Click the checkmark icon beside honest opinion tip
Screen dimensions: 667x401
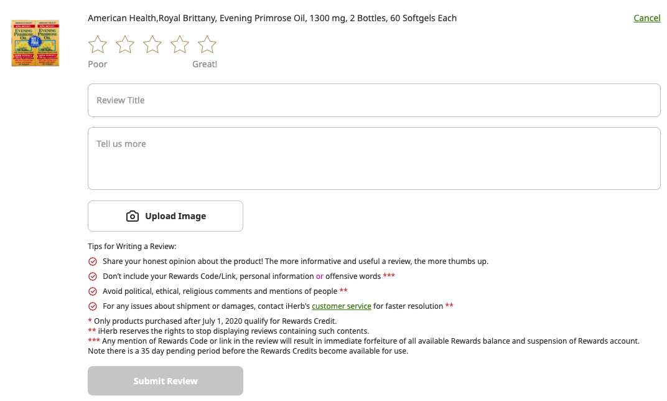[x=93, y=262]
